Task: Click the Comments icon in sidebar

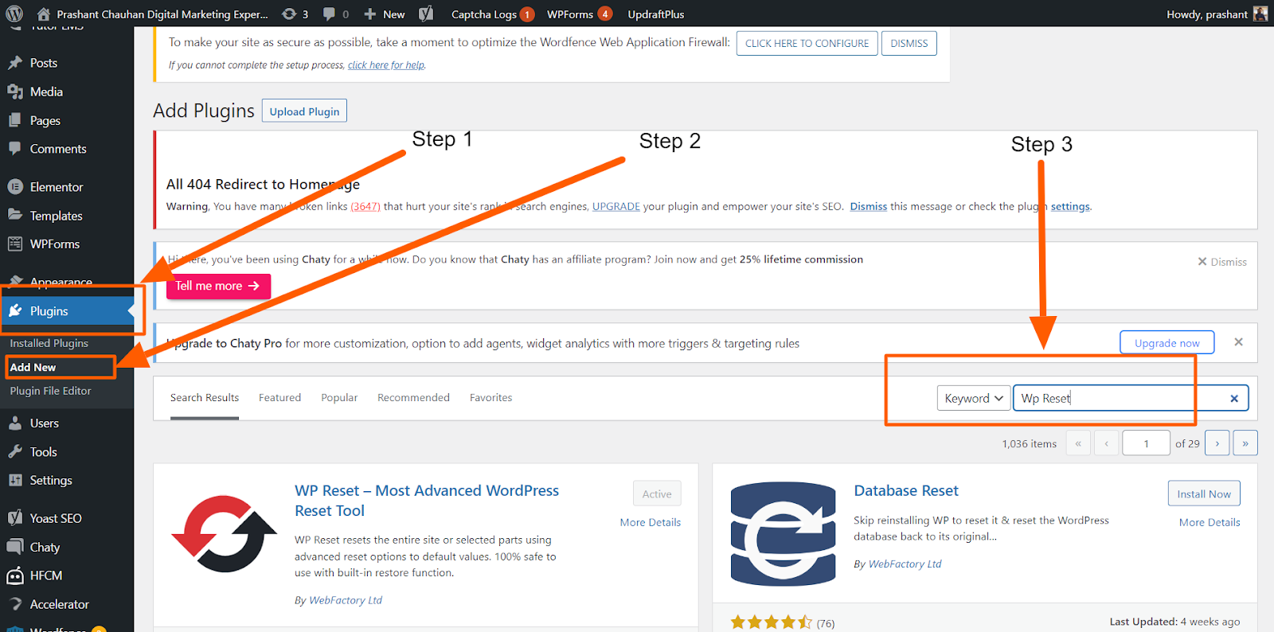Action: coord(15,149)
